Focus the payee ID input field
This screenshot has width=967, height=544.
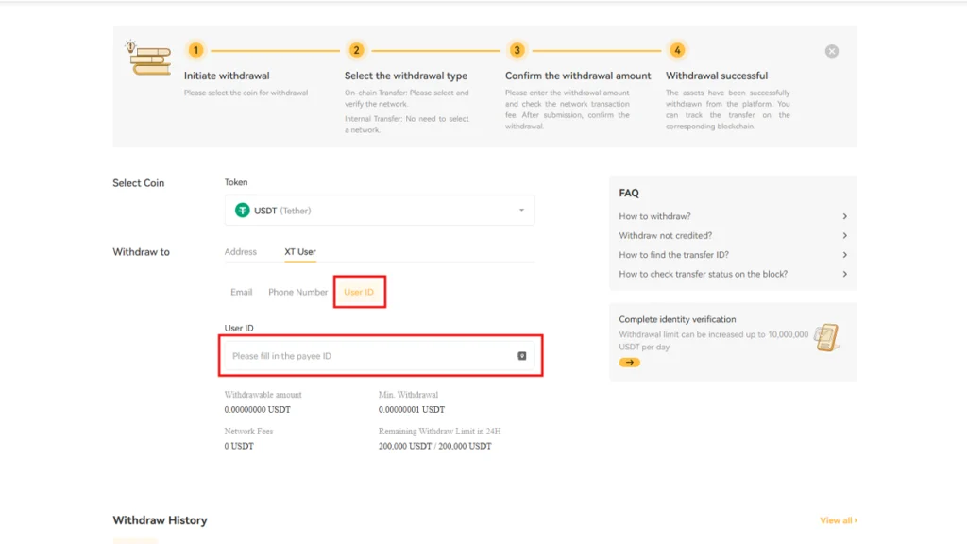pyautogui.click(x=380, y=356)
